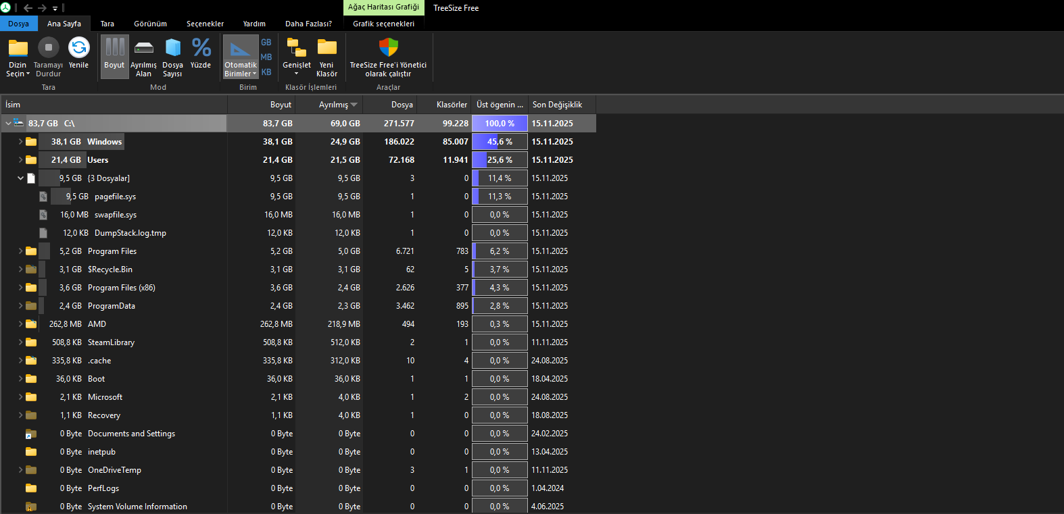Sort by the Dosya column header
Screen dimensions: 1064x514
click(390, 105)
